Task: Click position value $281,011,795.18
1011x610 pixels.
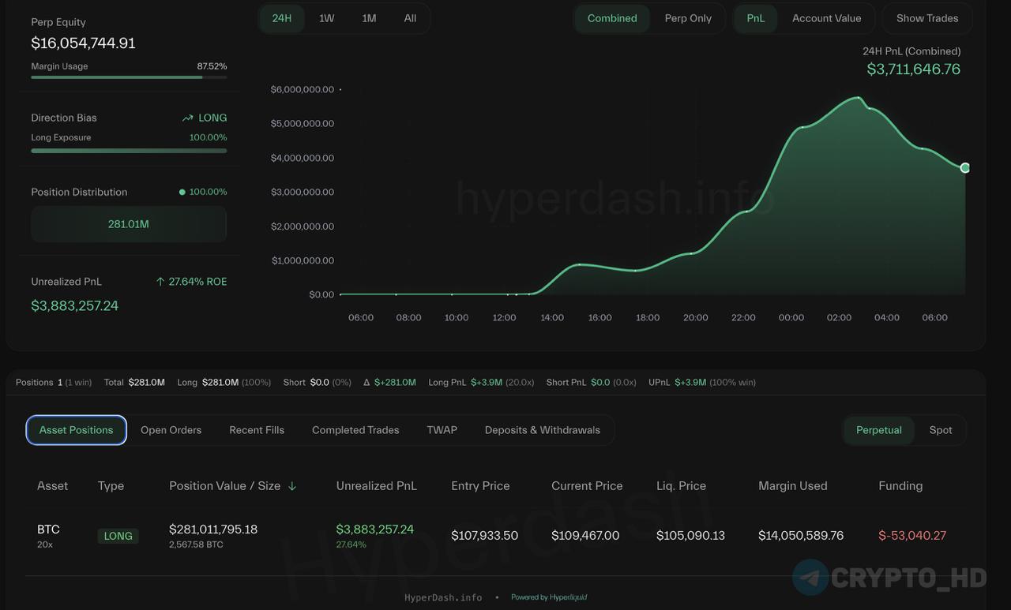Action: click(213, 530)
